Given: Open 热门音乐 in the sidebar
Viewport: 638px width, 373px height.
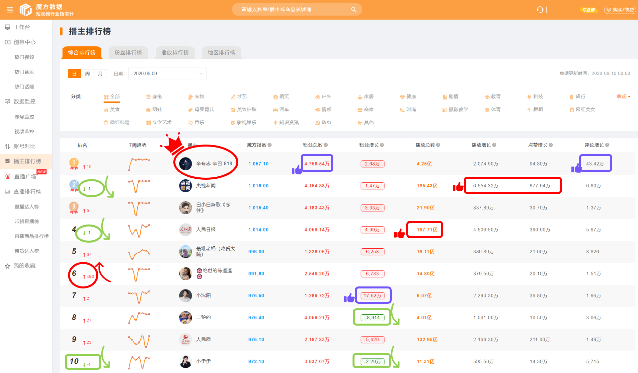Looking at the screenshot, I should click(24, 72).
